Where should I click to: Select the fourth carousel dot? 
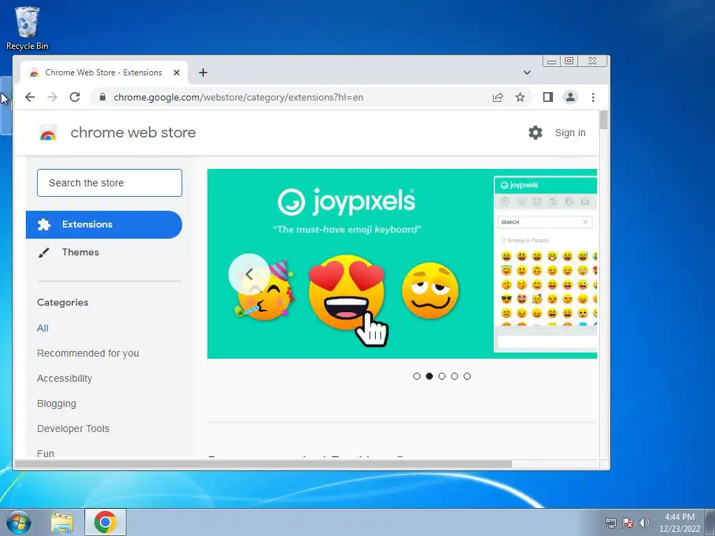(455, 376)
